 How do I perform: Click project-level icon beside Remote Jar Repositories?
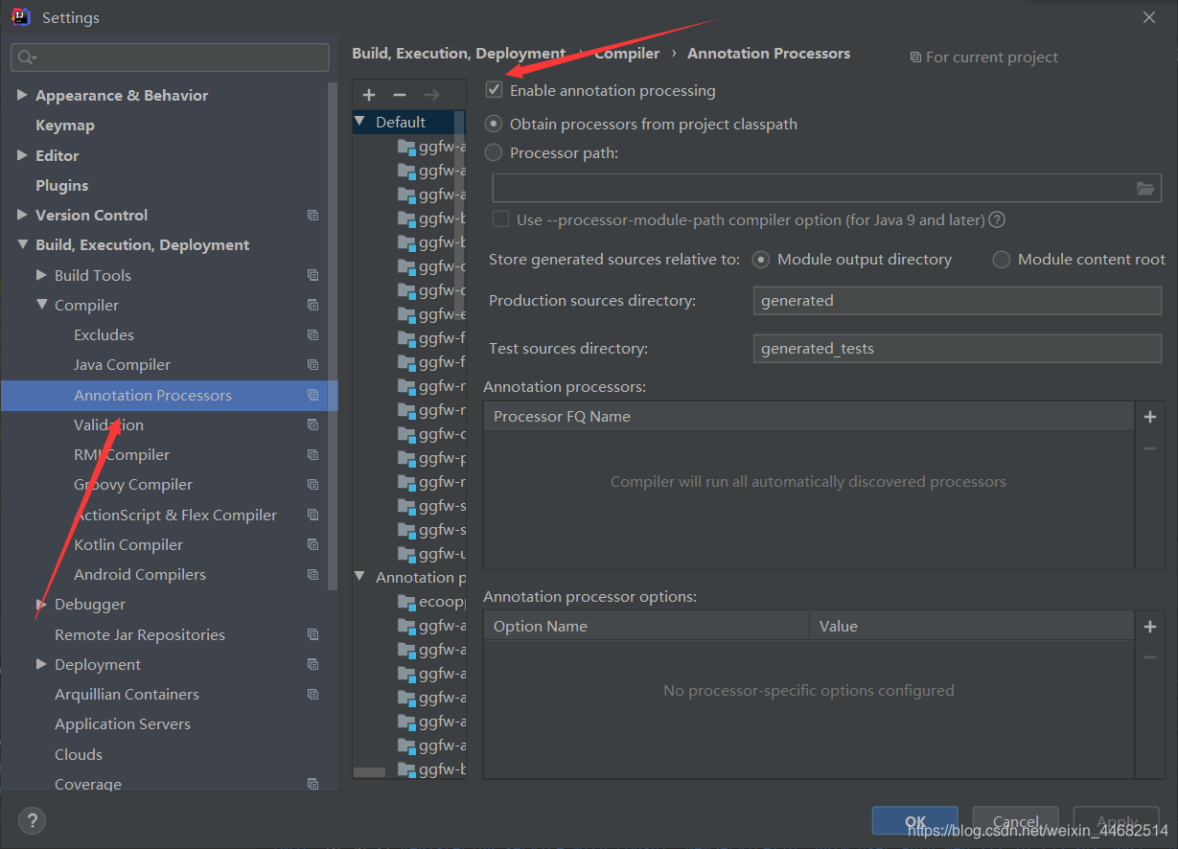312,634
